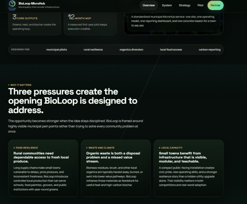Image resolution: width=247 pixels, height=204 pixels.
Task: Click the "FOOD RESILIENCE" card label
Action: coord(26,148)
